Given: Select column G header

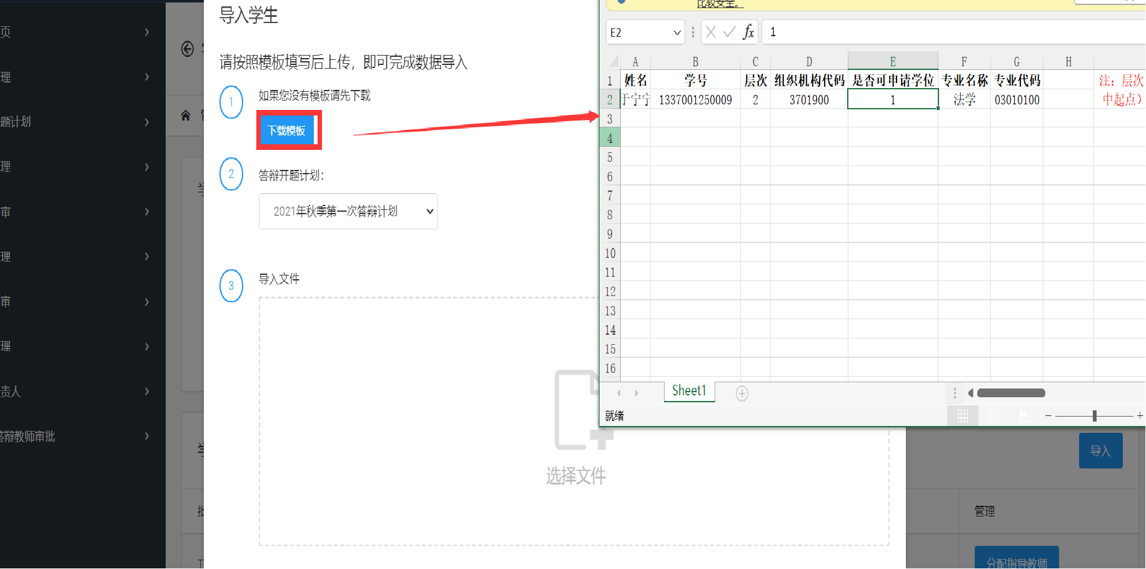Looking at the screenshot, I should [x=1017, y=61].
